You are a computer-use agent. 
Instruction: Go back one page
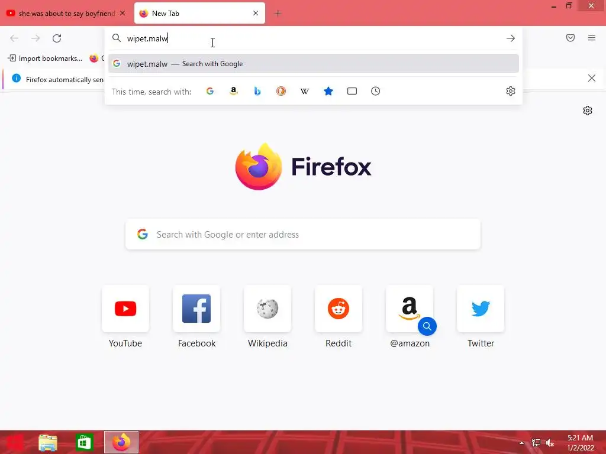click(14, 38)
